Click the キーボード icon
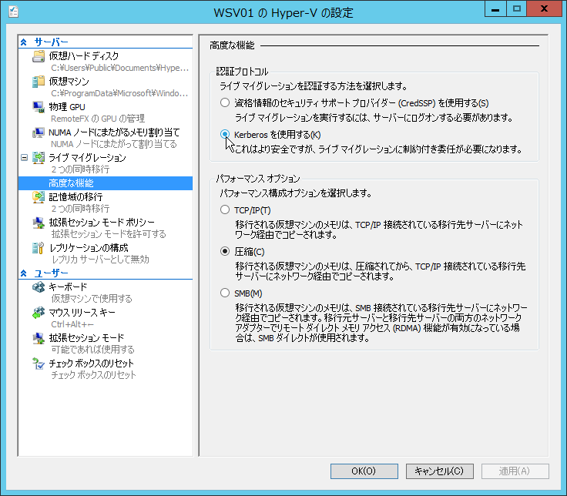The image size is (567, 496). tap(39, 287)
